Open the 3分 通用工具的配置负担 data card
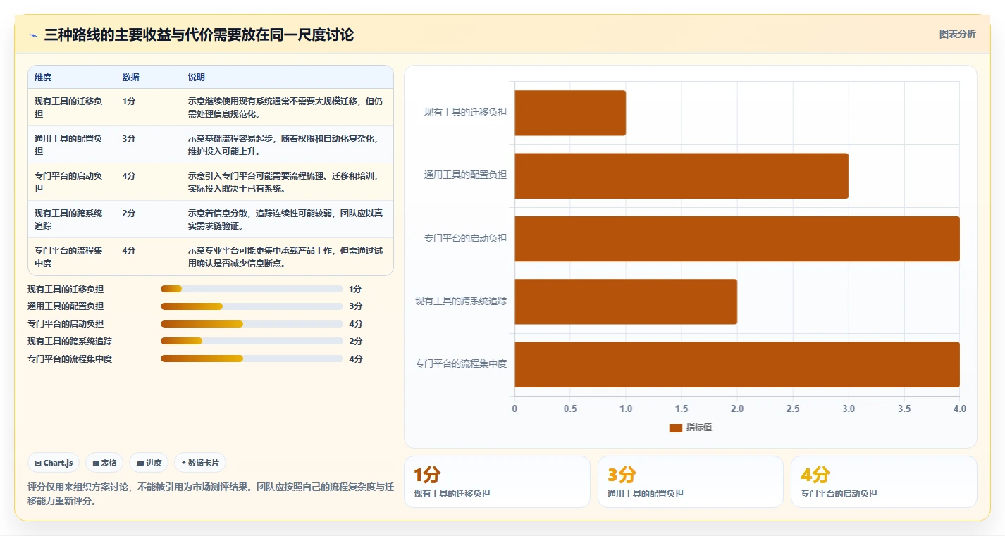This screenshot has width=1005, height=536. pos(691,482)
